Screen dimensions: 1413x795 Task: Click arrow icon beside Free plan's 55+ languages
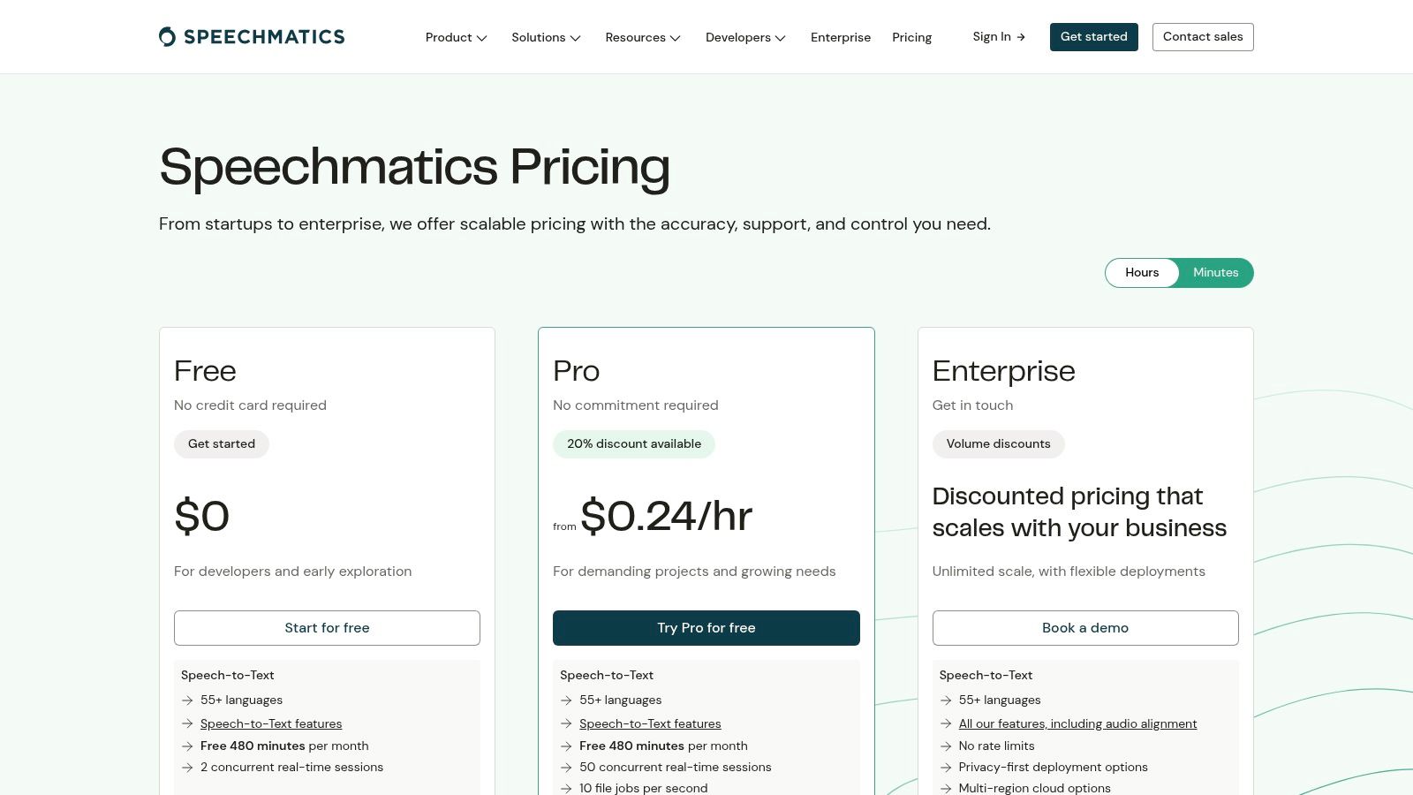pyautogui.click(x=187, y=700)
